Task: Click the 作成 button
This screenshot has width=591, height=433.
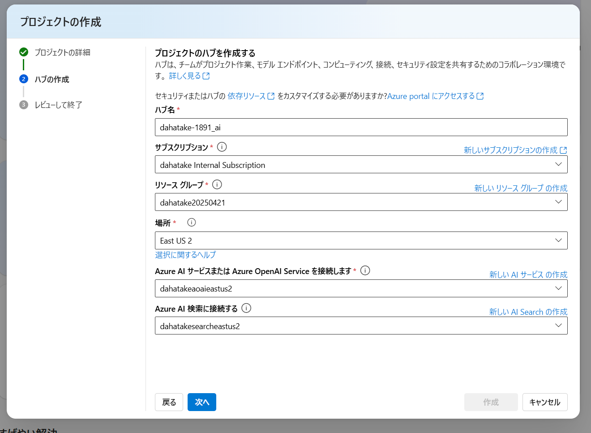Action: pyautogui.click(x=491, y=402)
